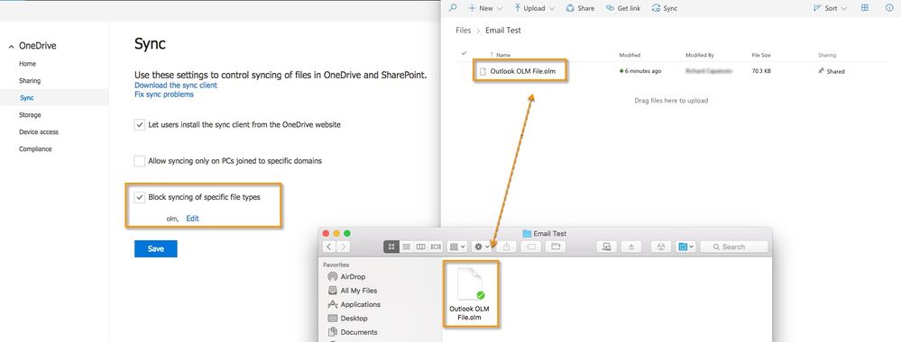Collapse the OneDrive section in admin sidebar
The width and height of the screenshot is (901, 342).
[x=11, y=47]
